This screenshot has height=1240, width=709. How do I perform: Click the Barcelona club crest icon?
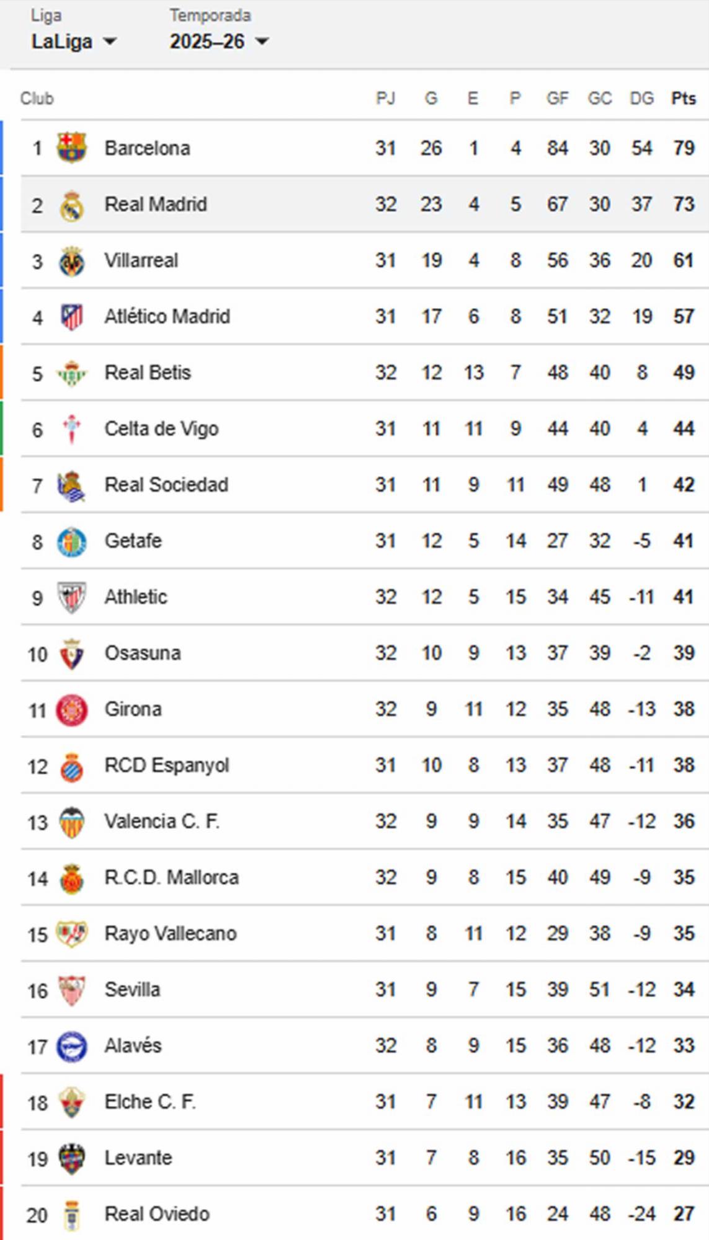[70, 148]
